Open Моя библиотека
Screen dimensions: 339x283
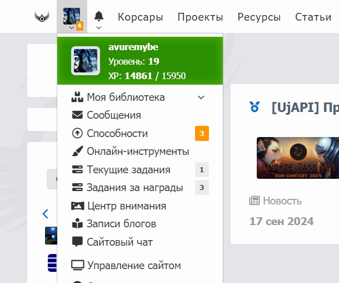click(126, 97)
